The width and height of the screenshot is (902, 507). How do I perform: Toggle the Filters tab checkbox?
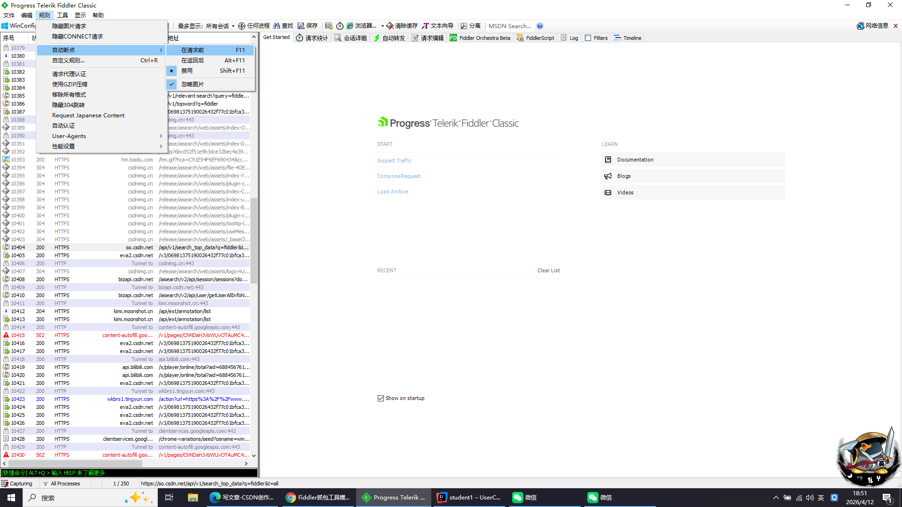588,38
